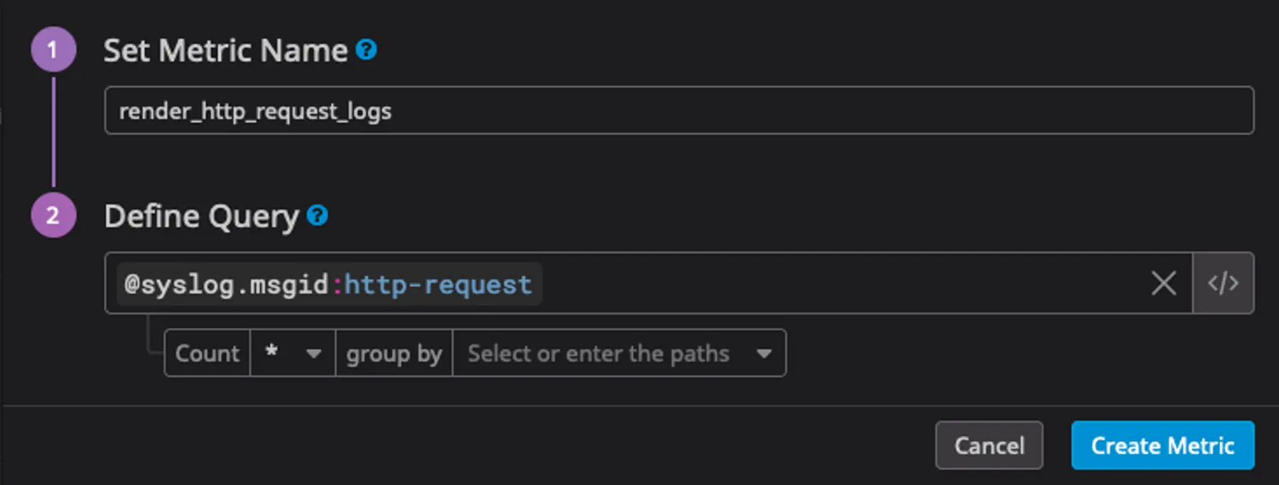Select the step 2 numbered circle
The image size is (1279, 485).
pyautogui.click(x=53, y=215)
